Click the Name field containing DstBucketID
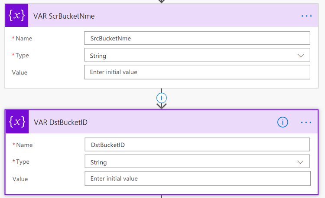This screenshot has width=325, height=198. point(197,144)
